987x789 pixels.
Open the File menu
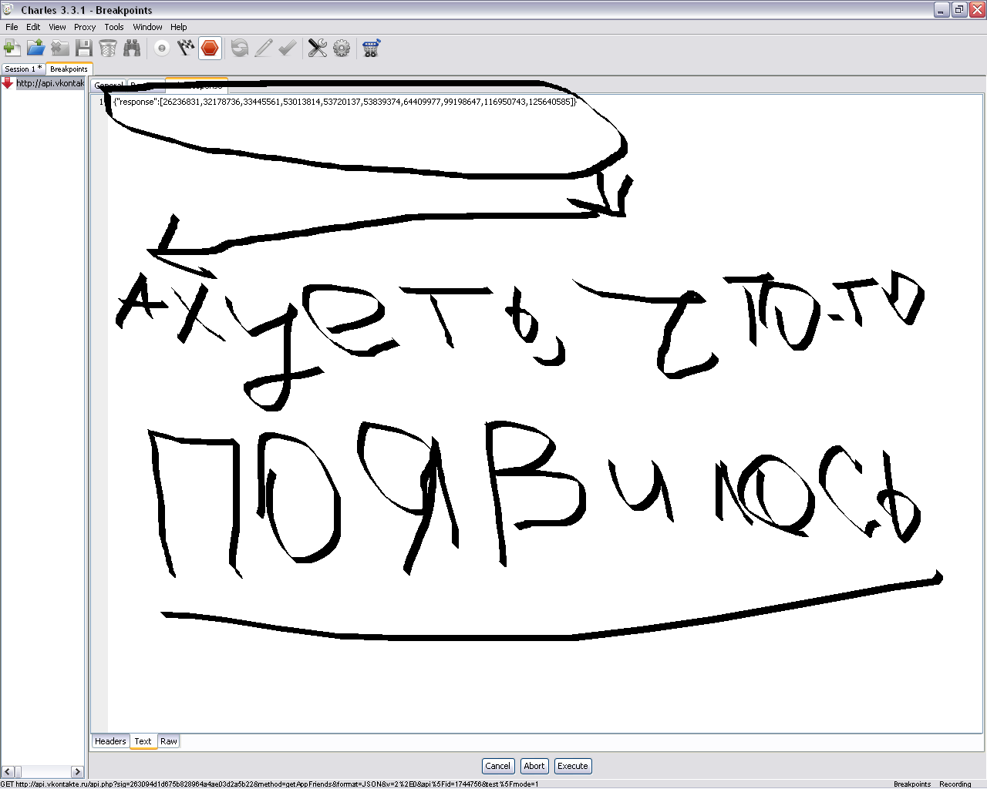tap(12, 27)
